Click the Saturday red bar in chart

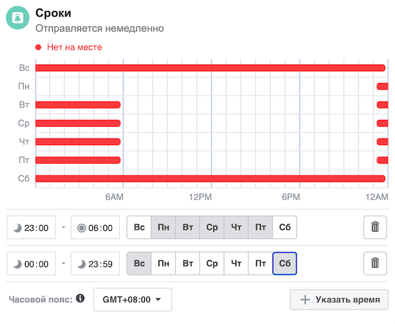(209, 178)
